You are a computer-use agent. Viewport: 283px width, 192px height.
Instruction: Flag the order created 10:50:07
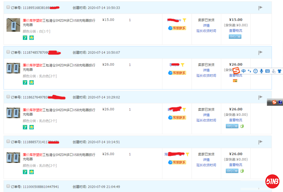[260, 53]
